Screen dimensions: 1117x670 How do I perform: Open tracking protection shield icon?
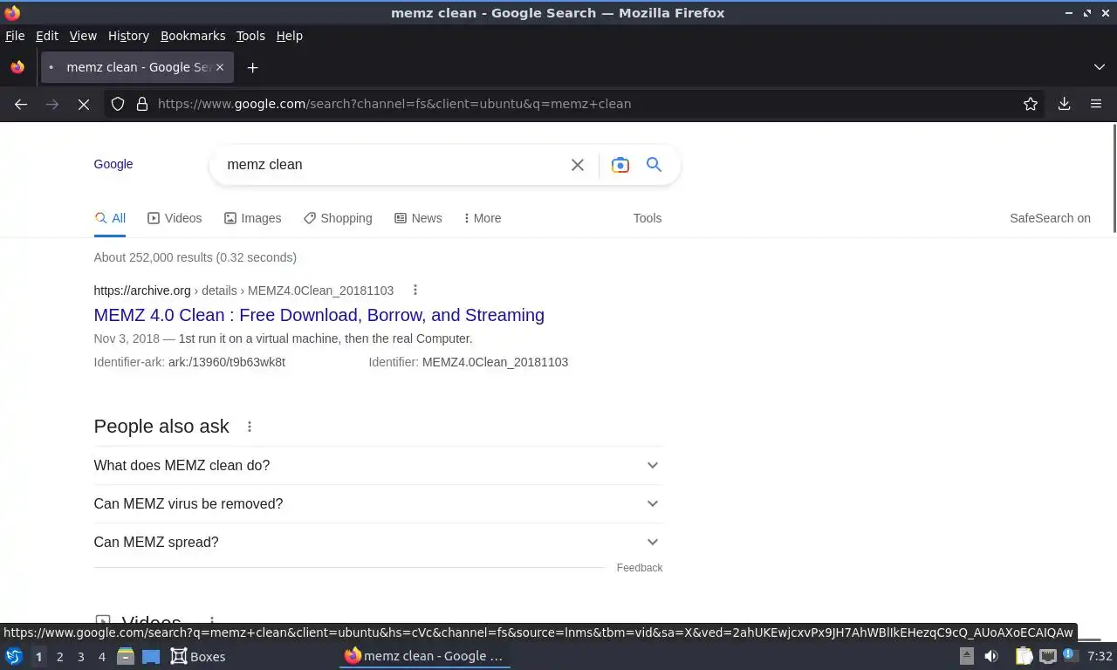[x=118, y=104]
